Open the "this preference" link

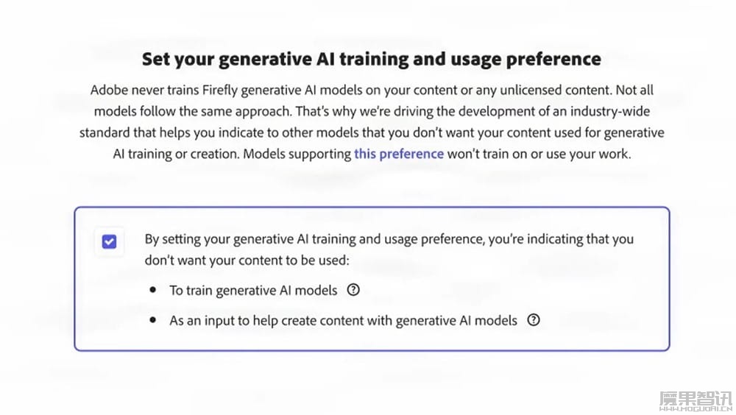point(398,154)
